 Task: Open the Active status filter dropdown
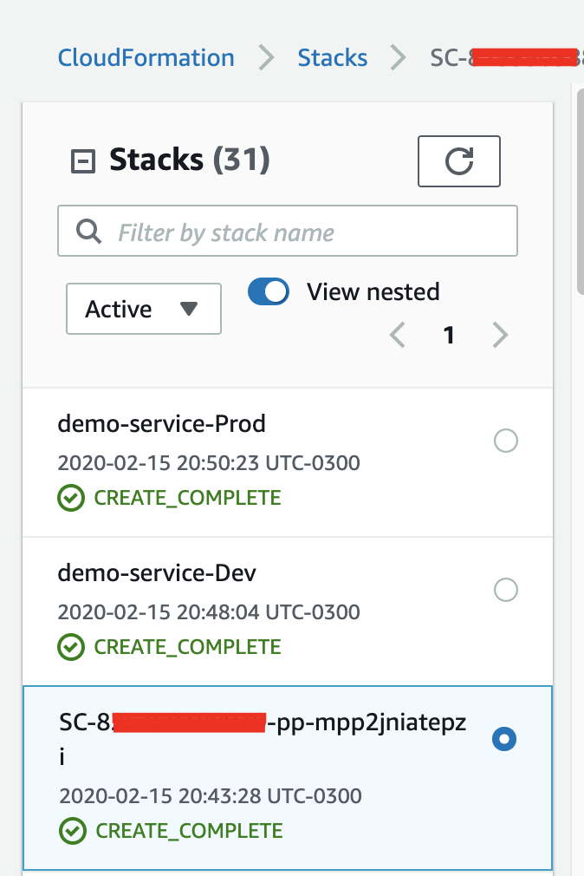144,309
